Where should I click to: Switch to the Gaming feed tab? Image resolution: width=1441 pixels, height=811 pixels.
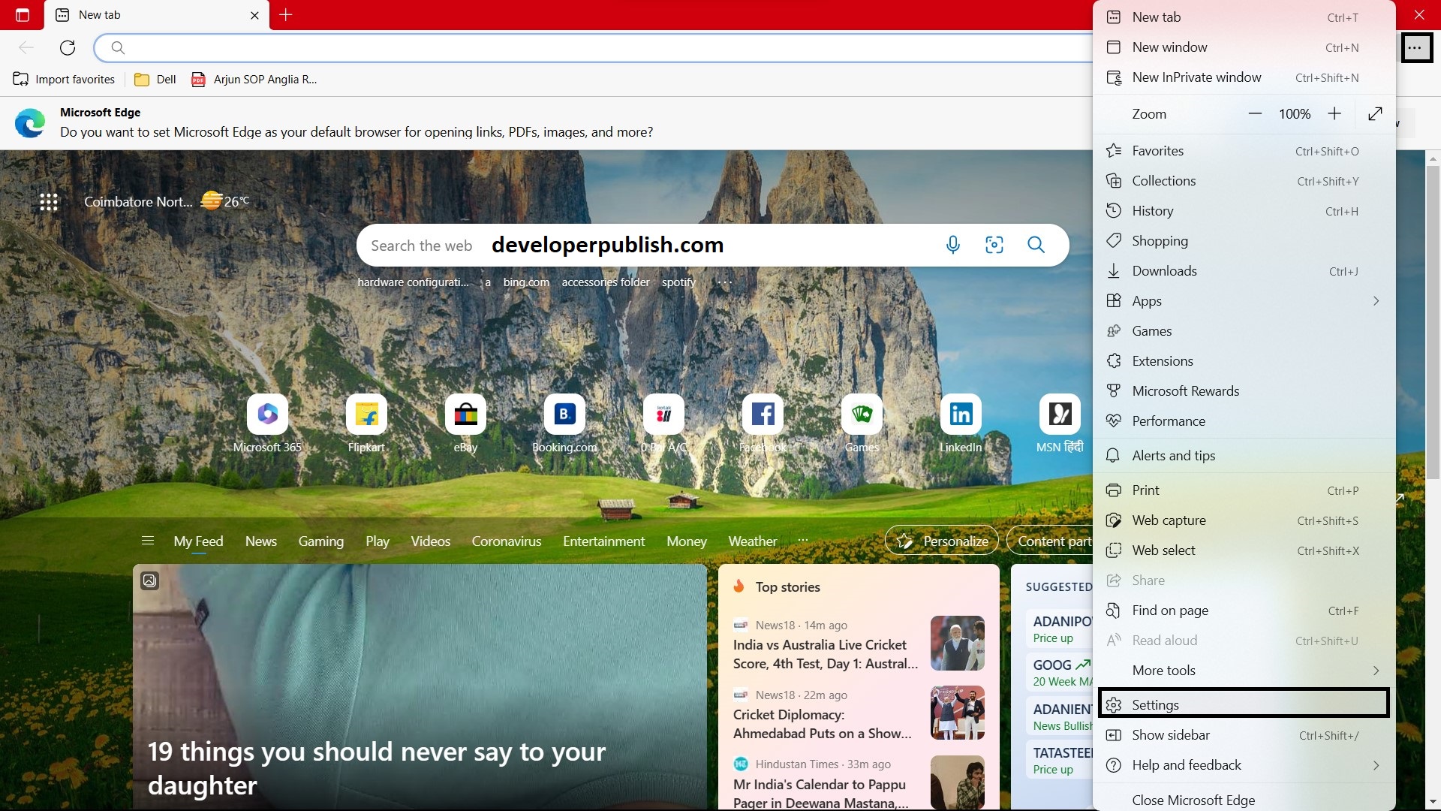click(320, 541)
